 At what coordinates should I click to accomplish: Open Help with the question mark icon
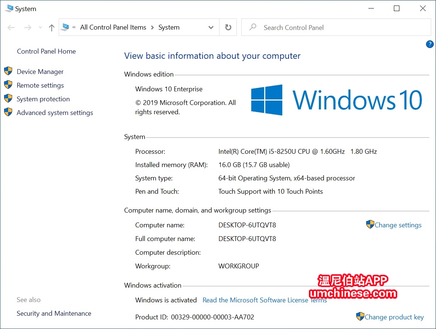[x=430, y=44]
